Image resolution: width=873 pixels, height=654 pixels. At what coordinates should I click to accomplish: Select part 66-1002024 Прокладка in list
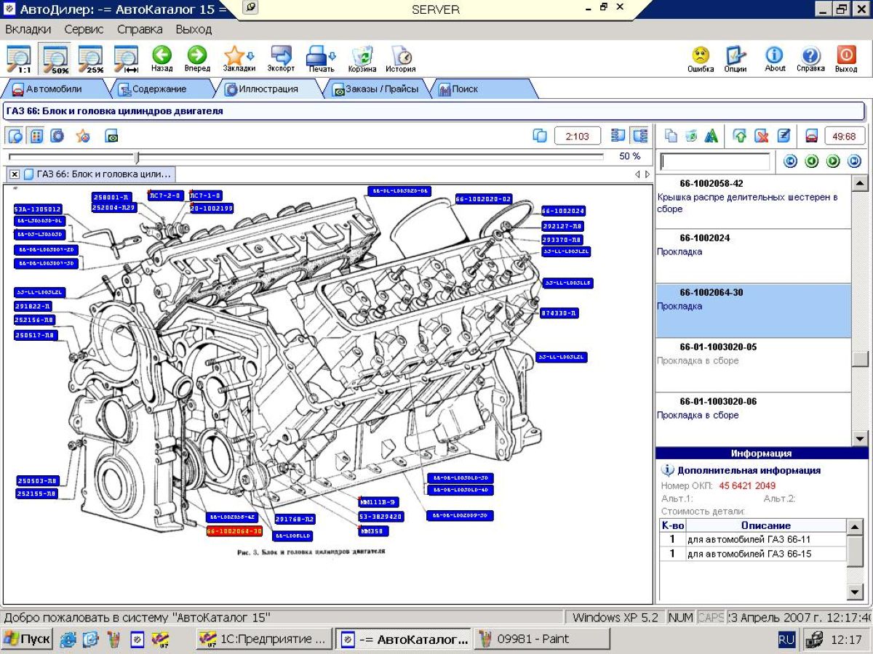[753, 257]
